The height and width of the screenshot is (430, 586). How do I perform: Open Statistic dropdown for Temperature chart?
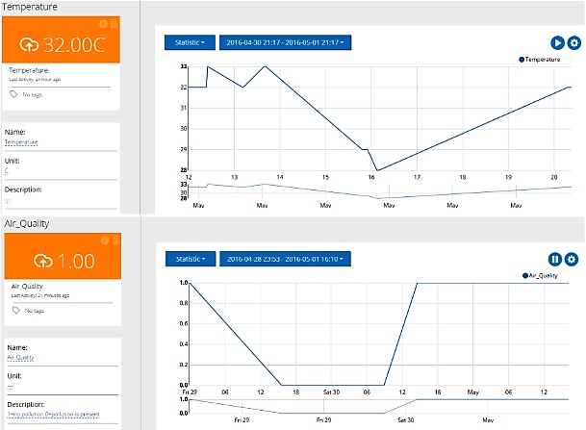[x=190, y=42]
